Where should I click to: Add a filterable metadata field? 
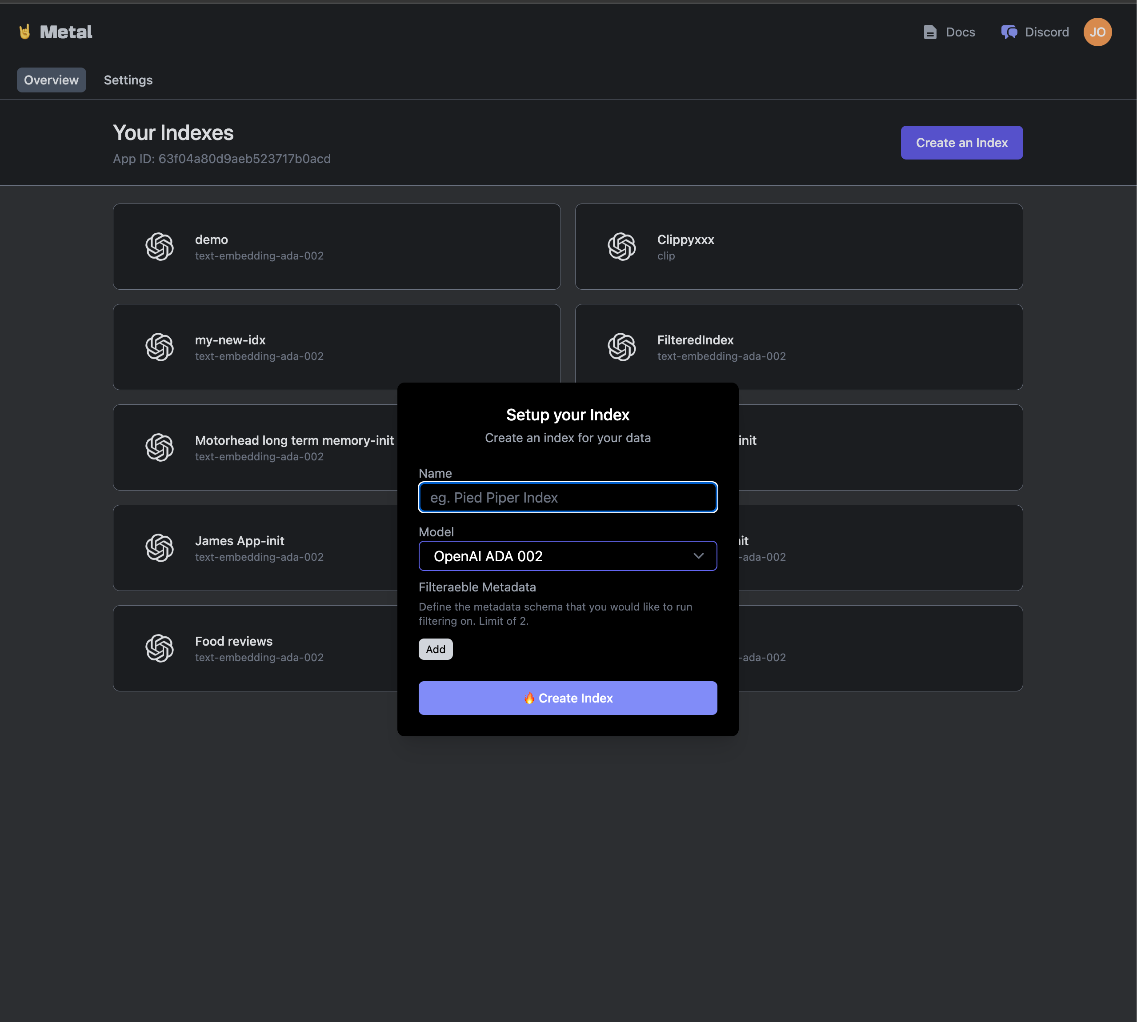click(435, 649)
